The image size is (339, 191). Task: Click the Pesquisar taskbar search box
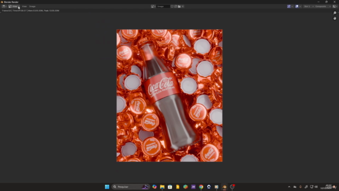click(x=131, y=187)
